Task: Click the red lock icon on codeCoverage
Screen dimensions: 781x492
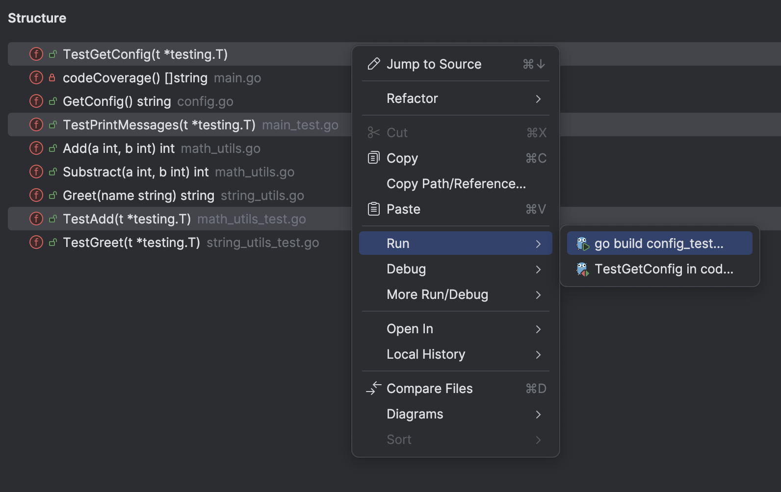Action: 52,77
